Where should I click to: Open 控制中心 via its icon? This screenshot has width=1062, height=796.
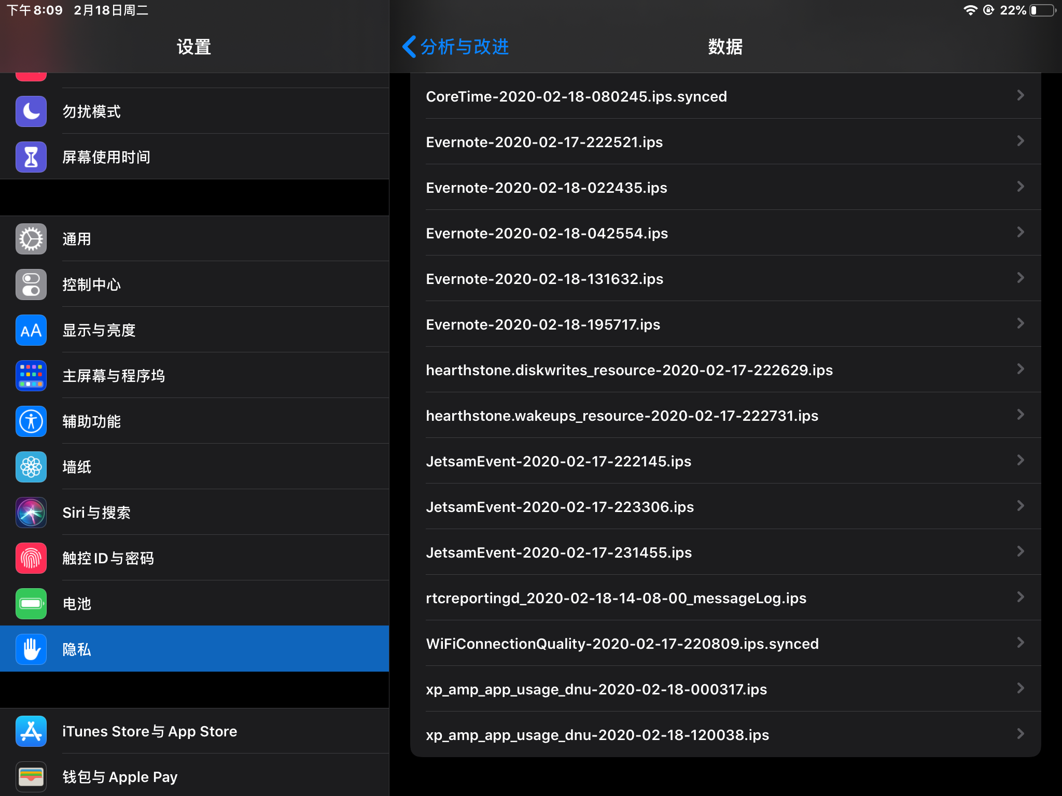coord(31,284)
